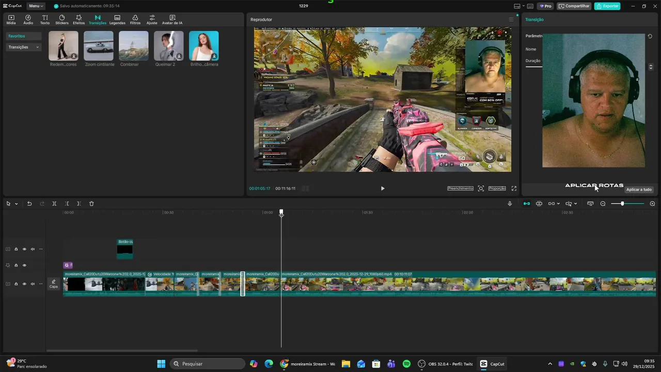Select the Redem...cores transition thumbnail
Viewport: 661px width, 372px height.
click(64, 45)
